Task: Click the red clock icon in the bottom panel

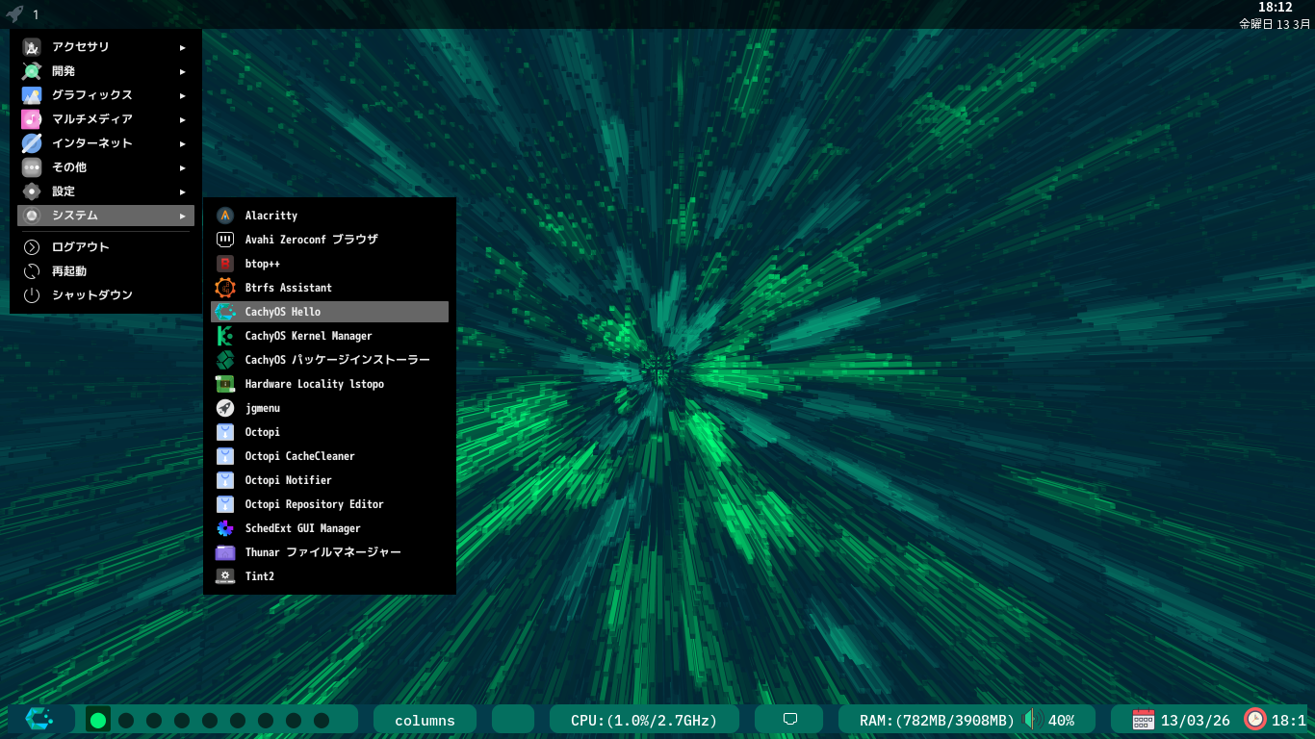Action: (x=1255, y=719)
